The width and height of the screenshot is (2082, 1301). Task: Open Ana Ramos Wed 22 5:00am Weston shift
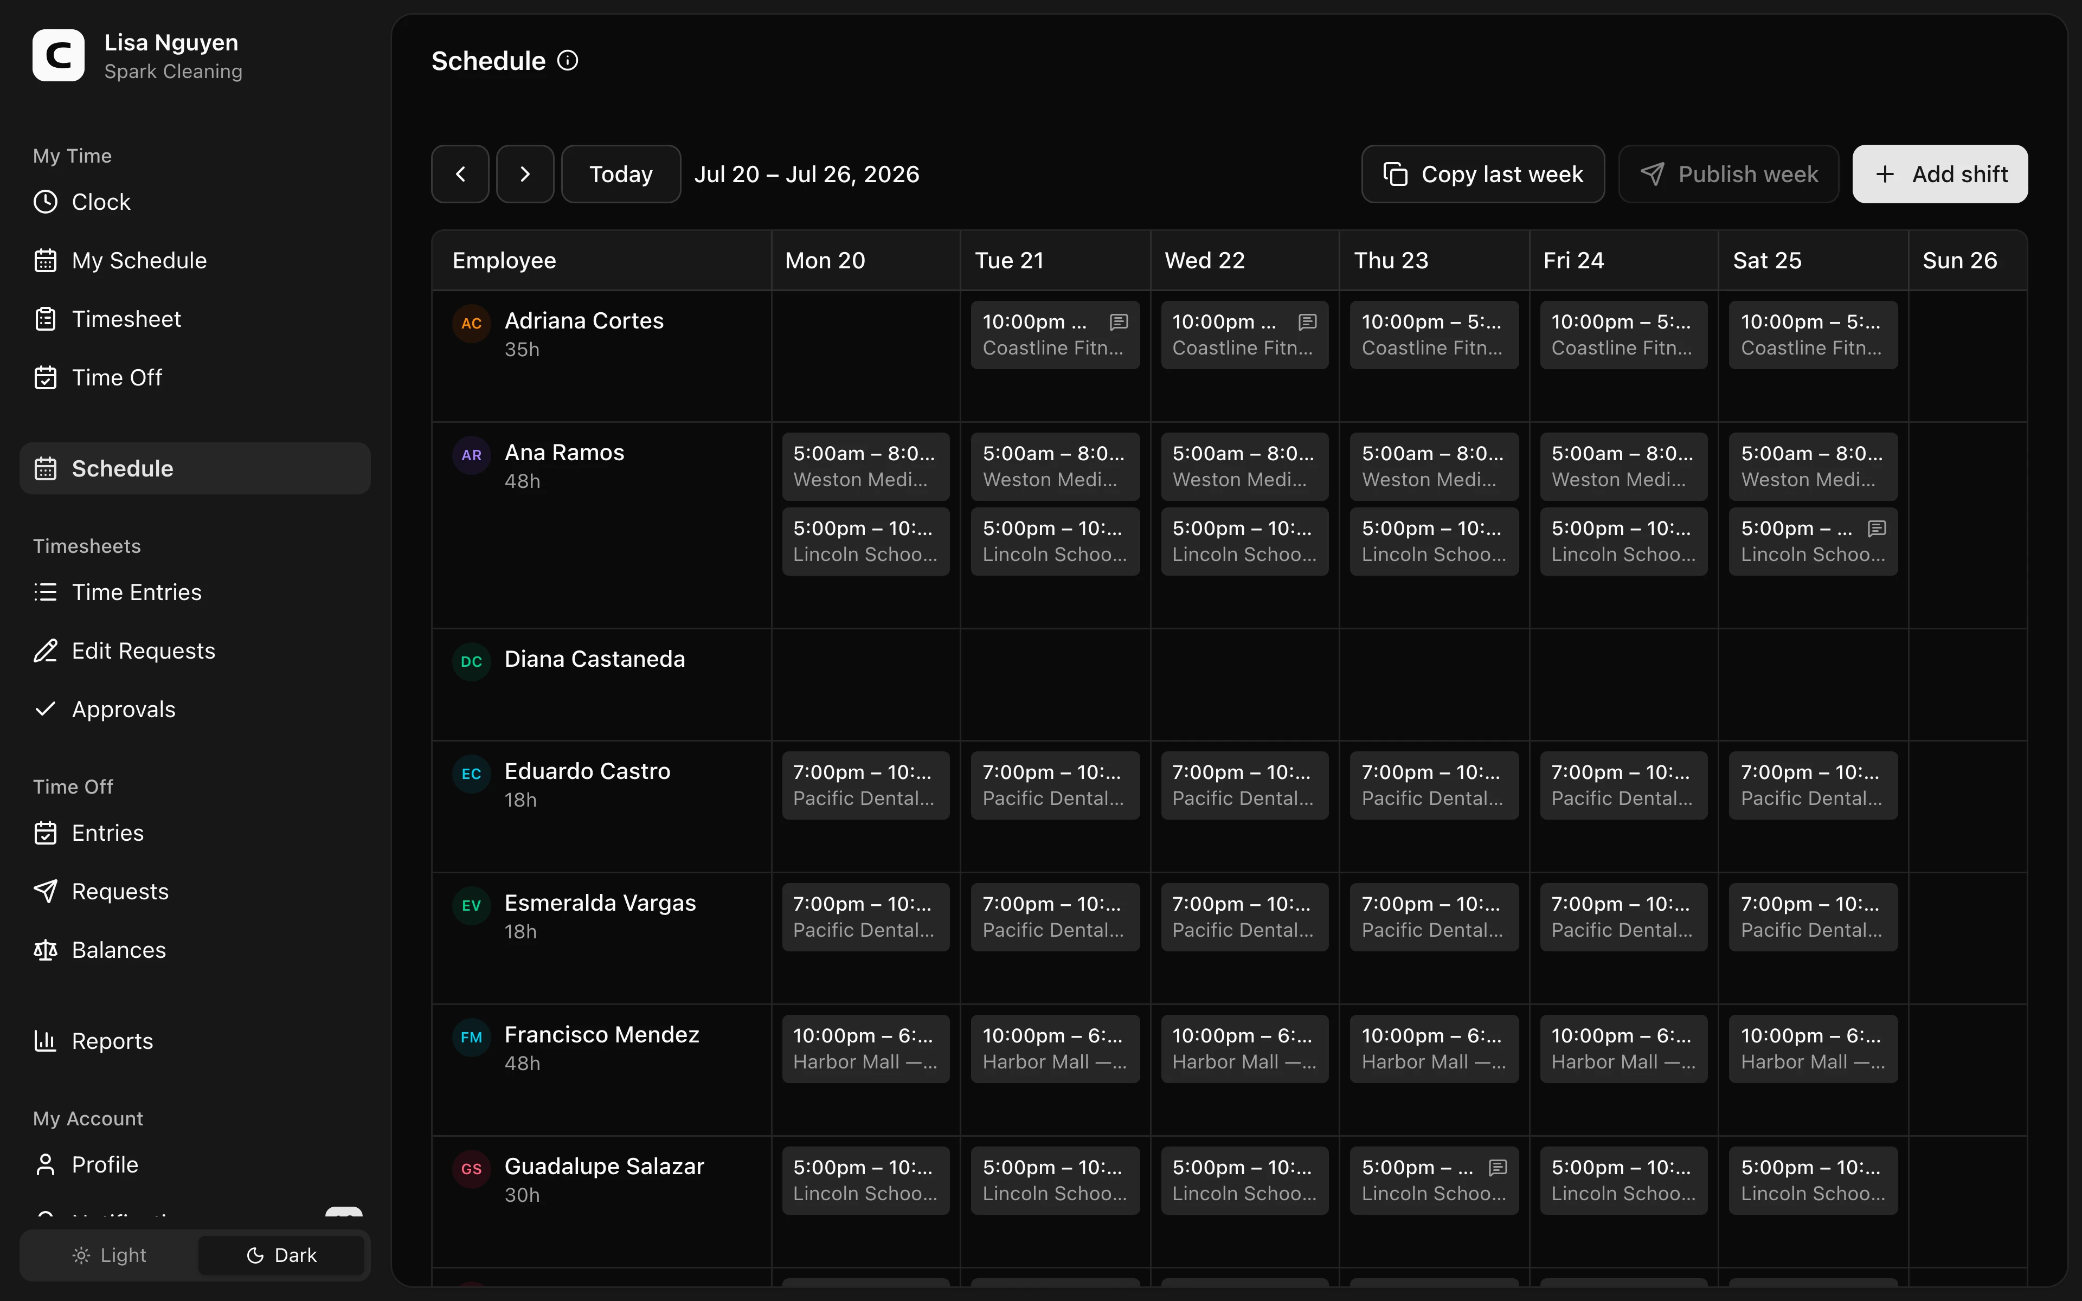pyautogui.click(x=1244, y=466)
